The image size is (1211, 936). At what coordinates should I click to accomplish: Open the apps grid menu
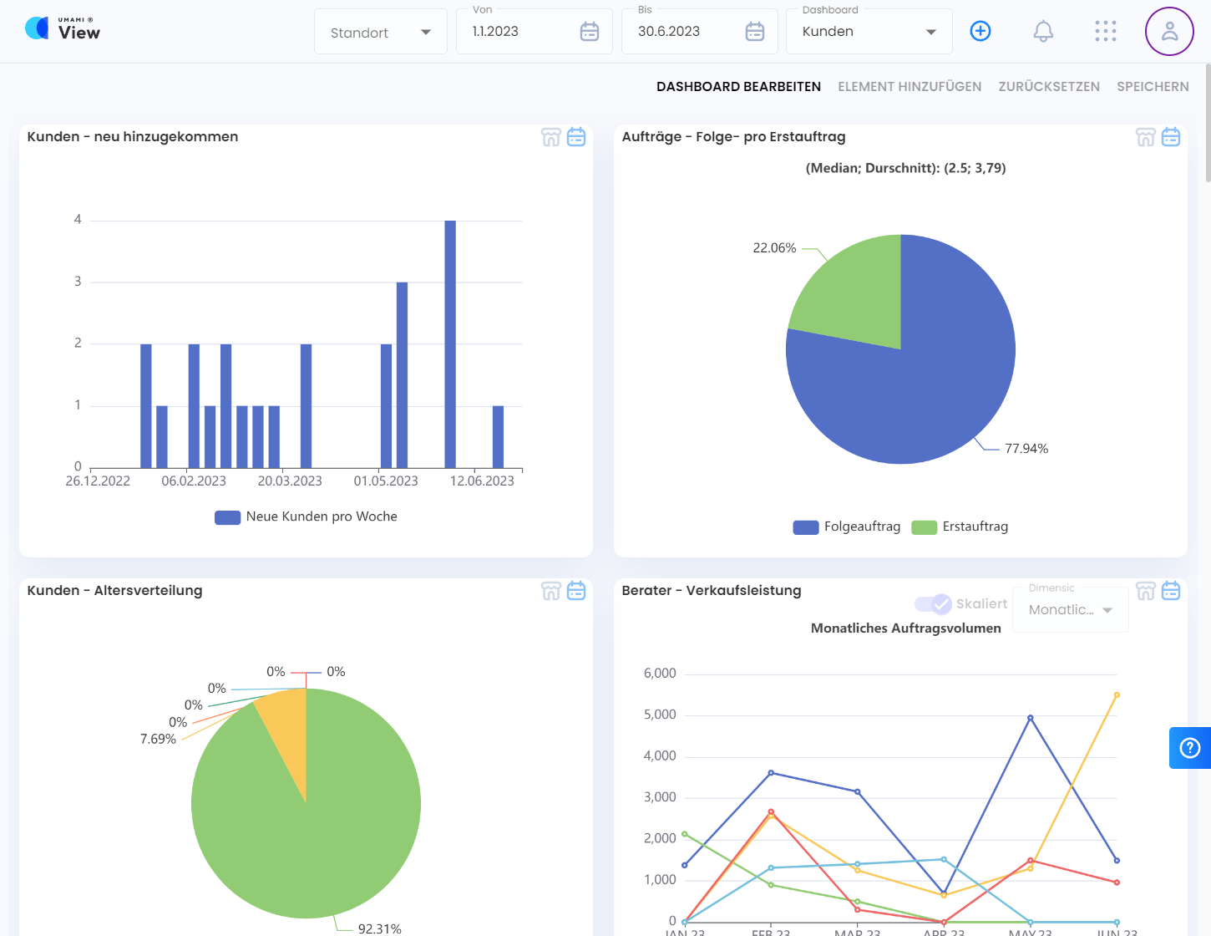1106,31
